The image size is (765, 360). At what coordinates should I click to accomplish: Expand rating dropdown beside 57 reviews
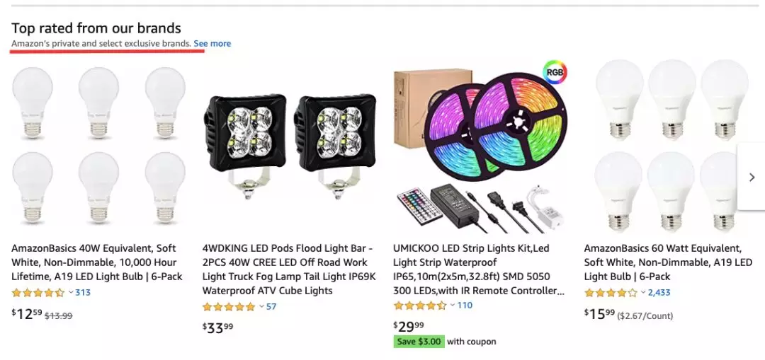point(261,306)
